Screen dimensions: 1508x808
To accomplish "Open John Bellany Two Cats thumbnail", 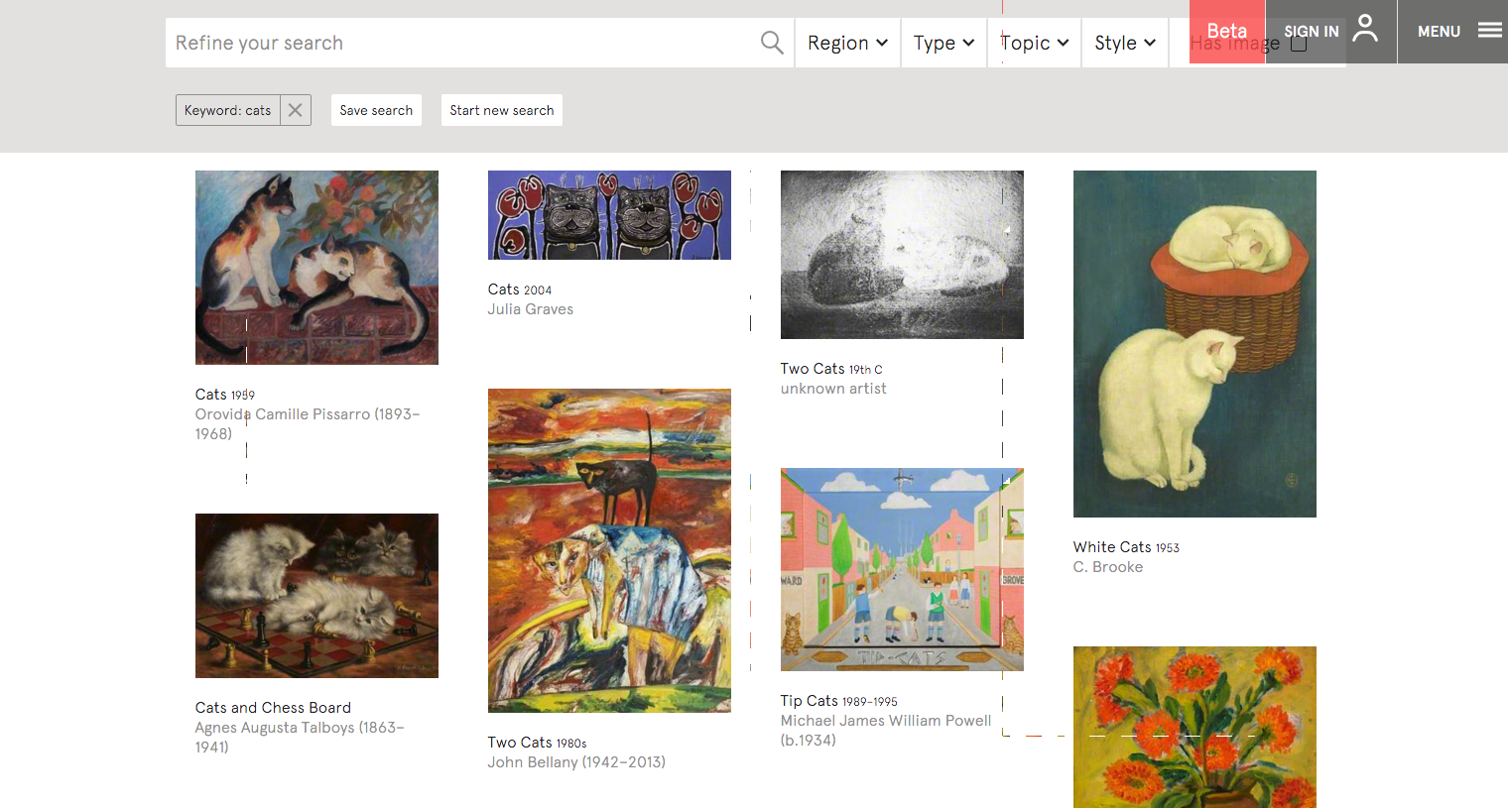I will click(609, 550).
